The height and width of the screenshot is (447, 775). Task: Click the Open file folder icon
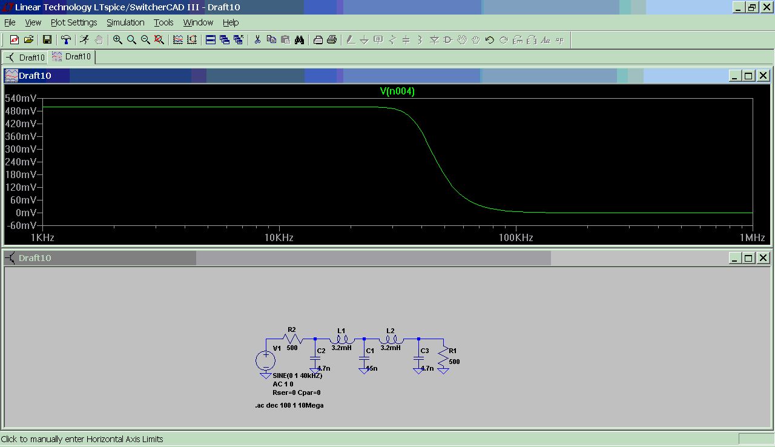point(28,40)
